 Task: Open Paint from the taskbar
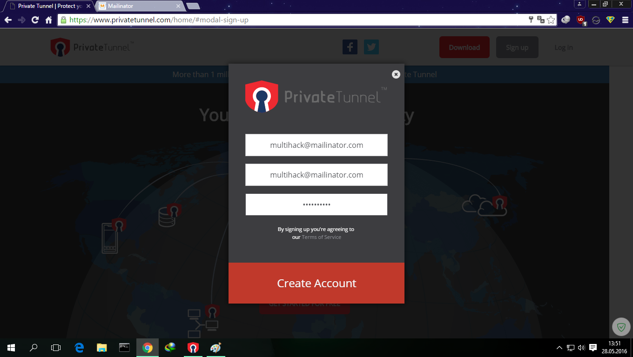[x=215, y=347]
